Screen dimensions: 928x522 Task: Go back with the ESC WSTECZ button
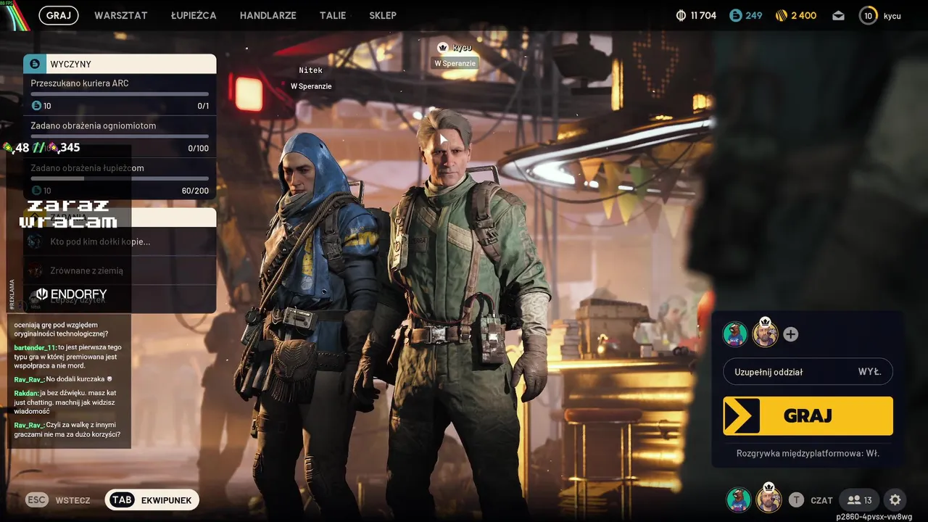tap(58, 500)
